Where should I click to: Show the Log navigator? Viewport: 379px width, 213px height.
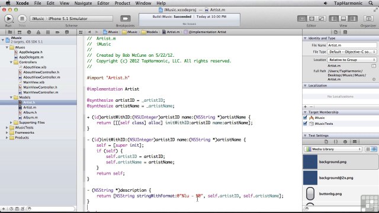67,32
